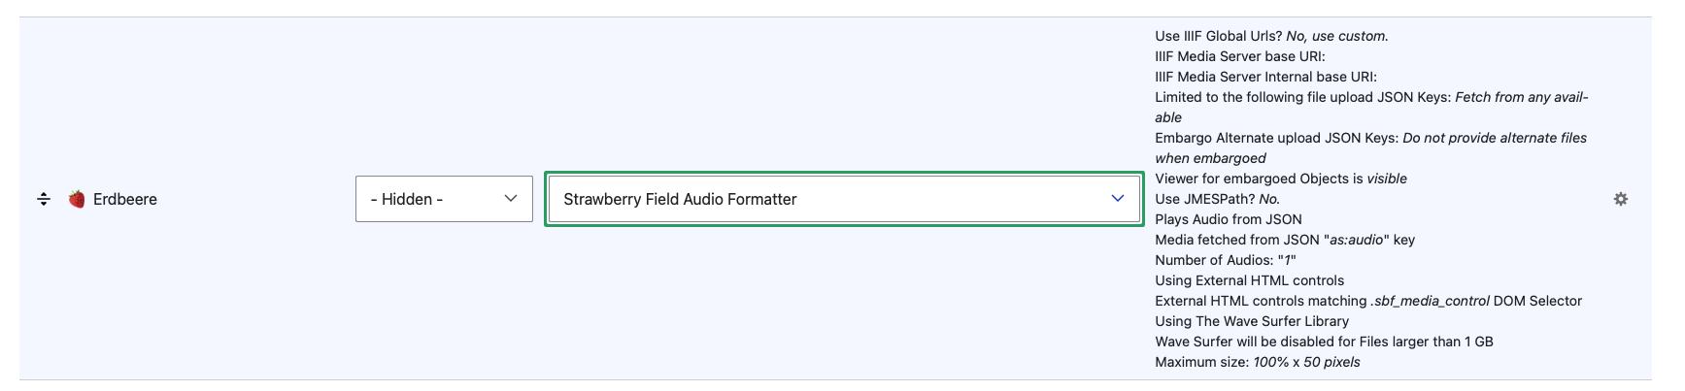Click the "Number of Audios" summary line
Screen dimensions: 1685x391
(x=1225, y=260)
